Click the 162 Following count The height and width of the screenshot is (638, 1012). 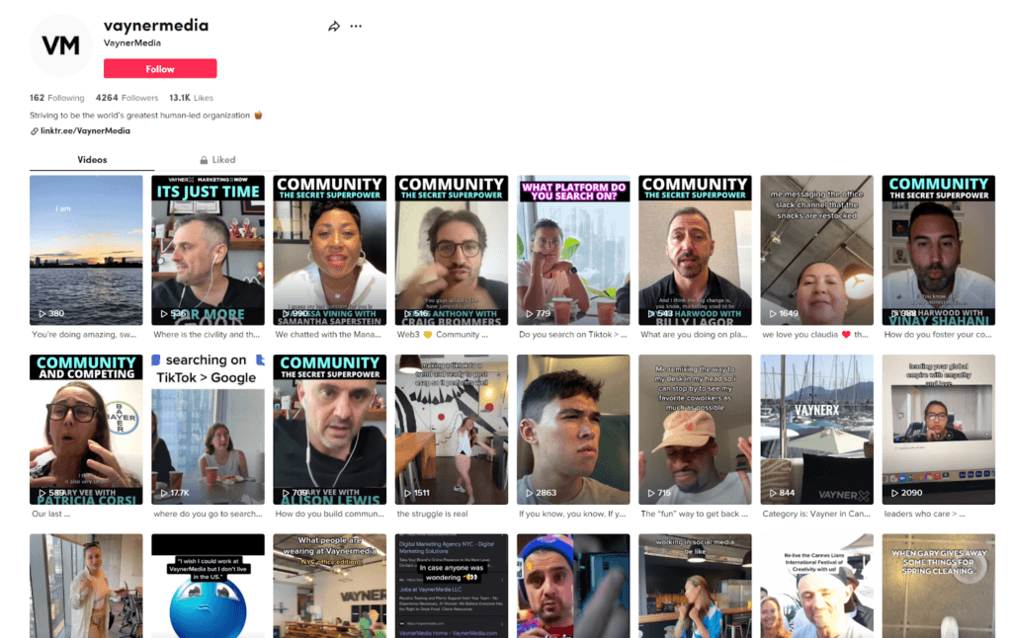tap(56, 98)
